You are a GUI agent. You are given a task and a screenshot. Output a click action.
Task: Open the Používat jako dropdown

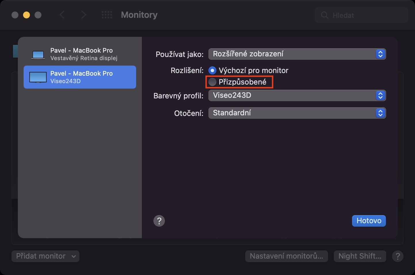click(297, 54)
